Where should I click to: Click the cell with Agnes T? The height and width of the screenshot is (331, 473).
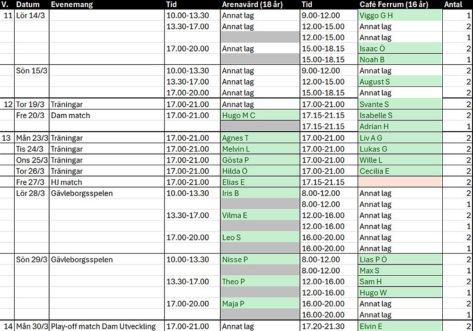(x=260, y=138)
